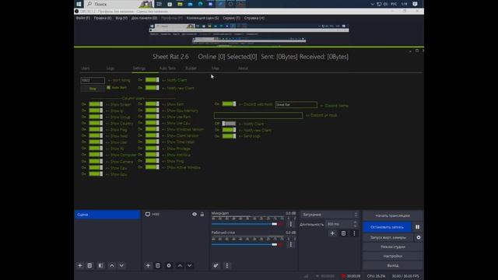This screenshot has width=498, height=280.
Task: Click Начать трансляцию button
Action: (x=392, y=215)
